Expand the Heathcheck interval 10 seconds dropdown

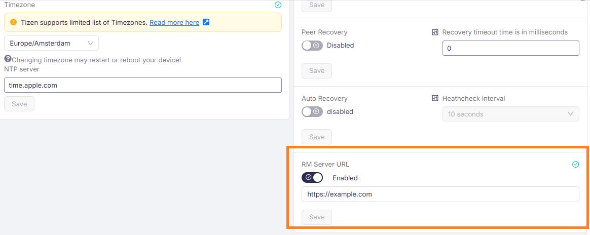510,114
